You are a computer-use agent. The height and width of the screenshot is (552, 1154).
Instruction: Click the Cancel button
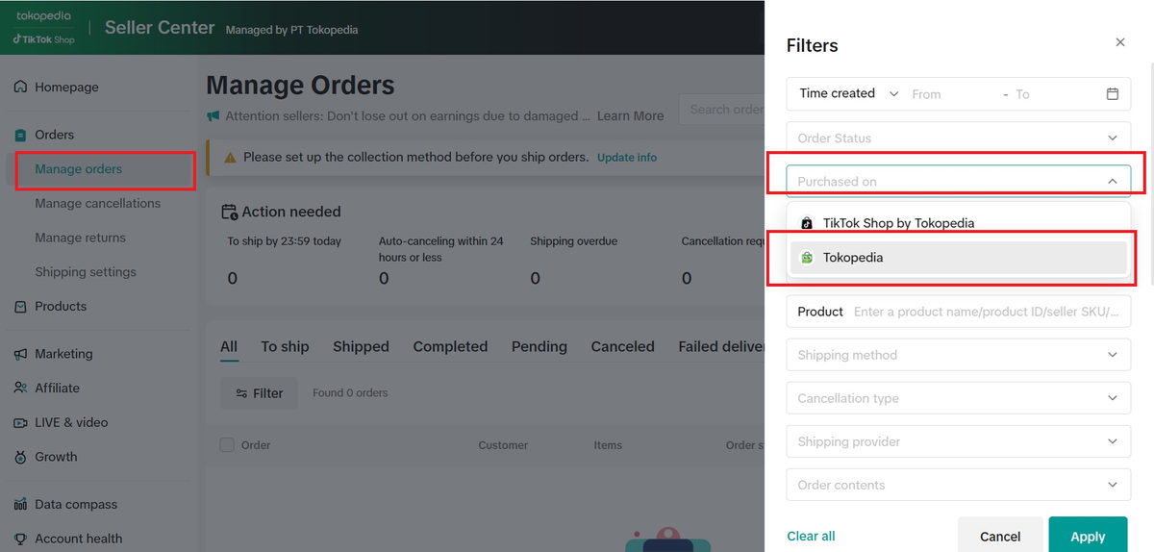point(1000,536)
